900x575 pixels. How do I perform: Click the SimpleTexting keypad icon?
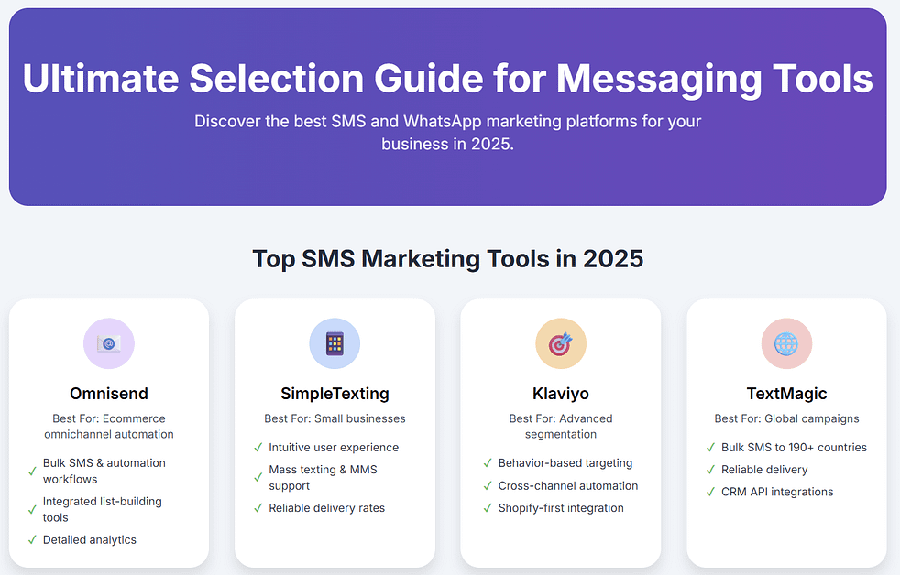point(335,343)
